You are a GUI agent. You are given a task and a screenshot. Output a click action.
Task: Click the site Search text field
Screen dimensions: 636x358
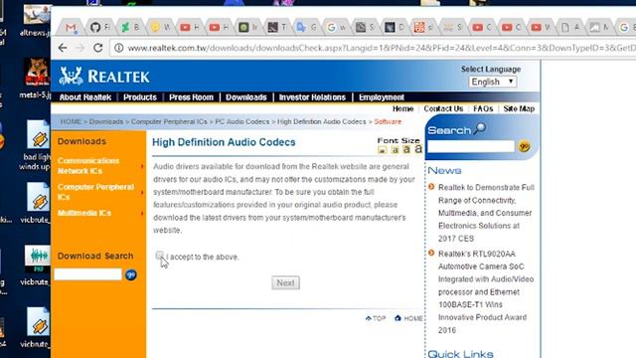tap(471, 146)
